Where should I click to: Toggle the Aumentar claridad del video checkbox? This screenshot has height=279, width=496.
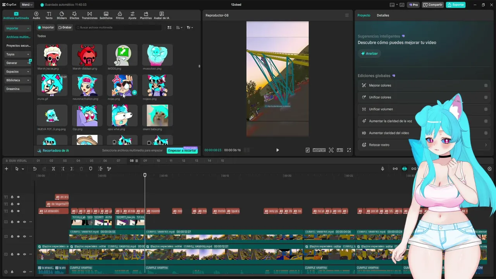(x=486, y=133)
